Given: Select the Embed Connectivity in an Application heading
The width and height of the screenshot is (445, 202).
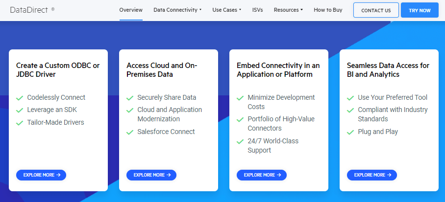Looking at the screenshot, I should (278, 69).
